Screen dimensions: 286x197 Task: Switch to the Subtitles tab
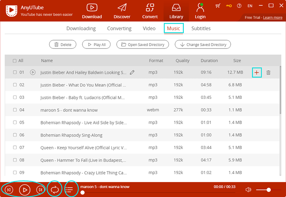201,29
